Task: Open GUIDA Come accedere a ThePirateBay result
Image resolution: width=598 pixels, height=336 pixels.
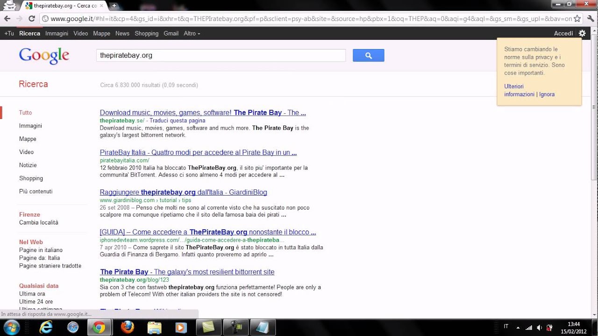Action: [x=208, y=232]
